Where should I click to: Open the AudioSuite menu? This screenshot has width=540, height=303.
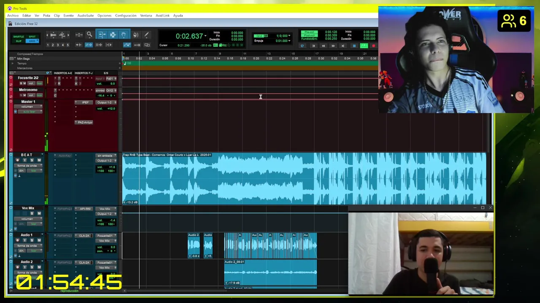click(85, 16)
